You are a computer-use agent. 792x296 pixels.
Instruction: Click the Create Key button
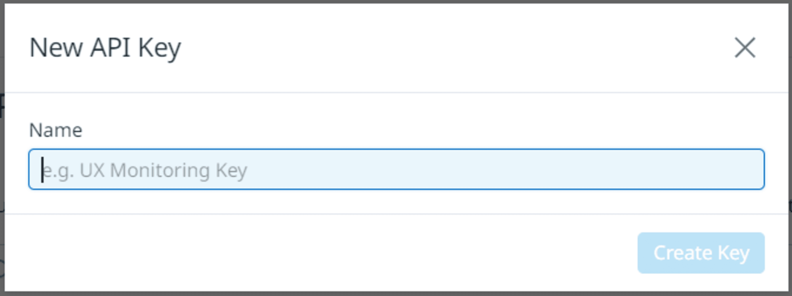701,253
